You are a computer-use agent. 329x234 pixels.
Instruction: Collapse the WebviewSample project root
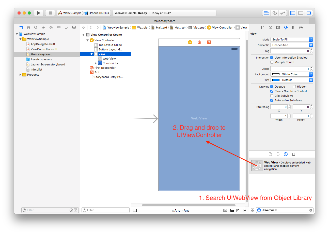point(17,34)
